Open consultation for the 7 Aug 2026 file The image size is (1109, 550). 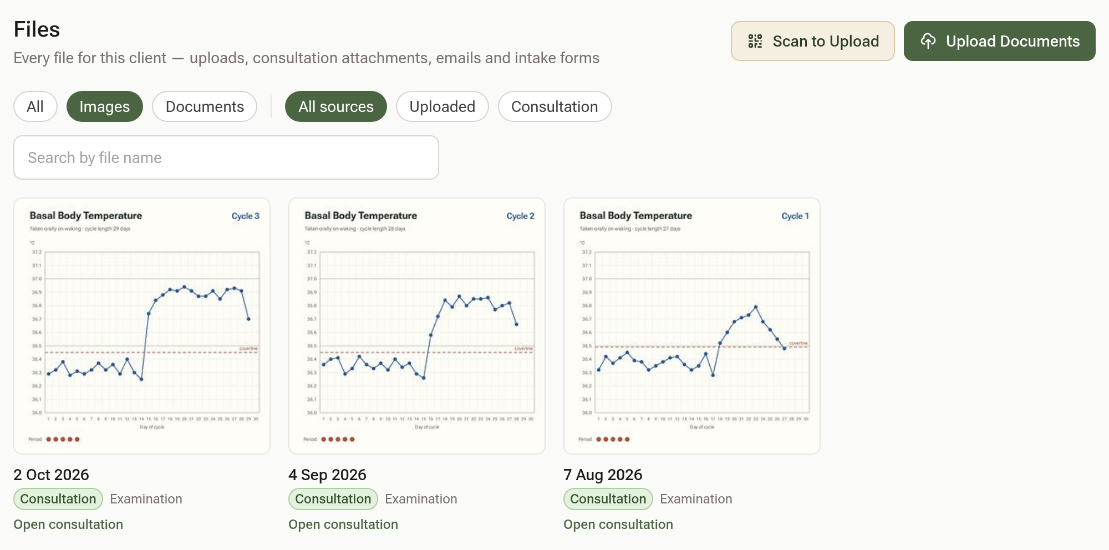[618, 524]
